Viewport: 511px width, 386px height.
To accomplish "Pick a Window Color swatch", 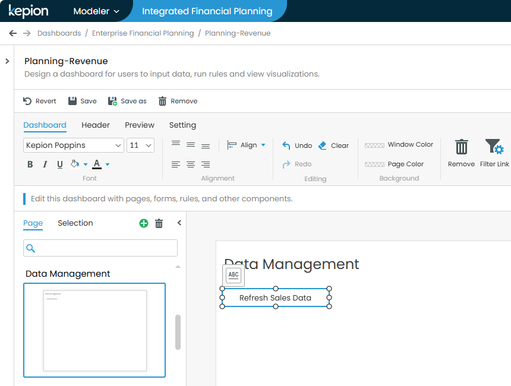I will click(374, 145).
